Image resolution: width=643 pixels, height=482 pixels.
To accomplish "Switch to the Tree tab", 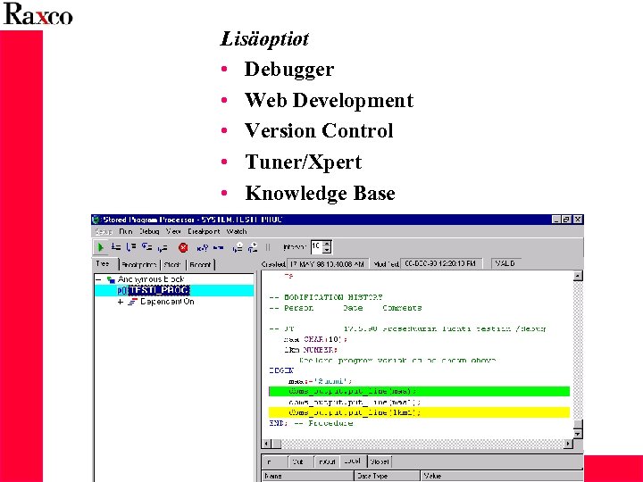I will 105,264.
